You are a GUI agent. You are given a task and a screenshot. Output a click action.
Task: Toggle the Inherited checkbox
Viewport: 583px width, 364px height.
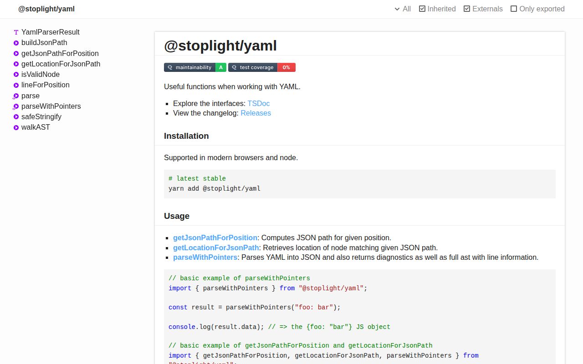coord(422,9)
